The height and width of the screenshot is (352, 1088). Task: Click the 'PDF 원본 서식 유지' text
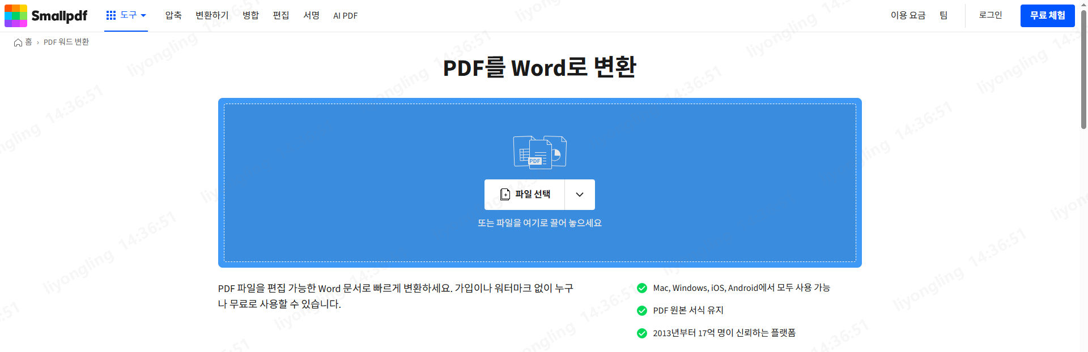tap(688, 310)
